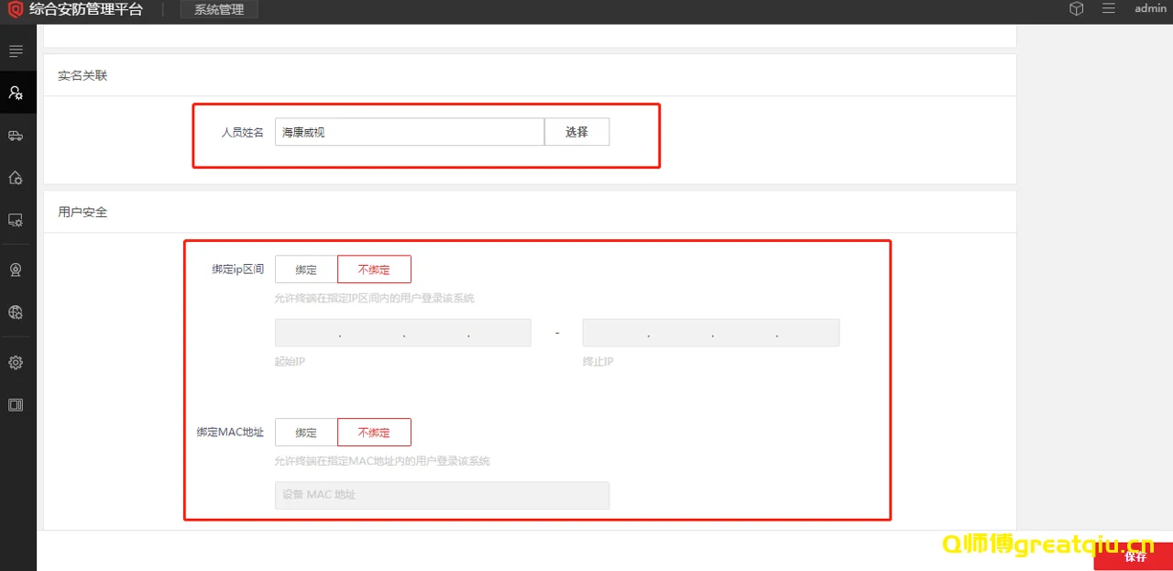
Task: Click the panel layout icon in sidebar
Action: tap(16, 404)
